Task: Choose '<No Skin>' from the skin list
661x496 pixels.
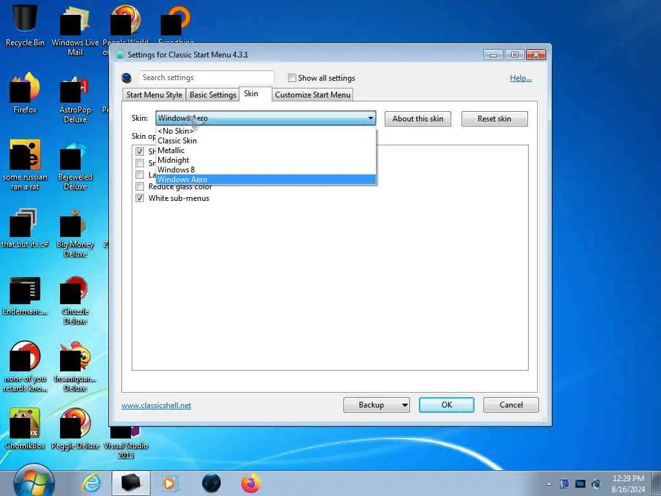Action: point(265,130)
